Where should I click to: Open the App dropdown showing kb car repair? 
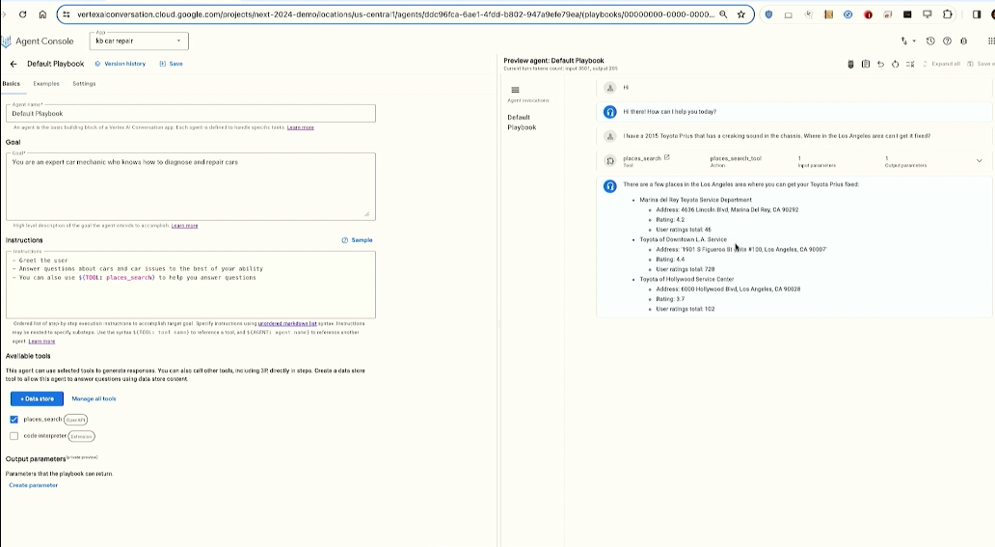point(139,41)
